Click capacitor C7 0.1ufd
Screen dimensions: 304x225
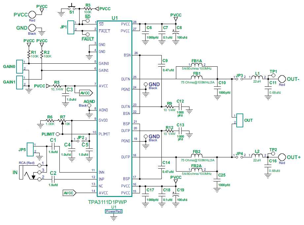162,33
